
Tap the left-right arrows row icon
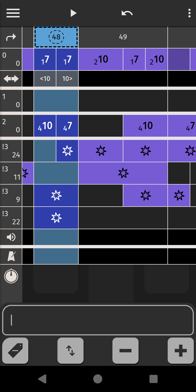pos(11,79)
